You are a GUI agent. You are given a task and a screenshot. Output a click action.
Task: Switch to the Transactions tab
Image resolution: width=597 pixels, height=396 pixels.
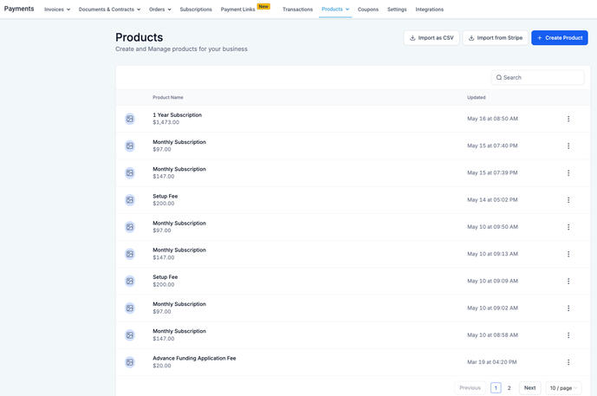coord(297,10)
